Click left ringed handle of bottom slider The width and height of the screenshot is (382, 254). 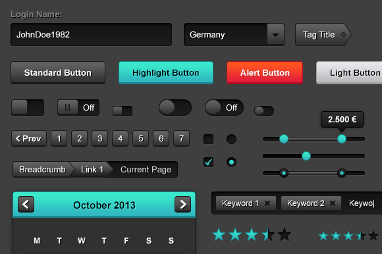(284, 173)
